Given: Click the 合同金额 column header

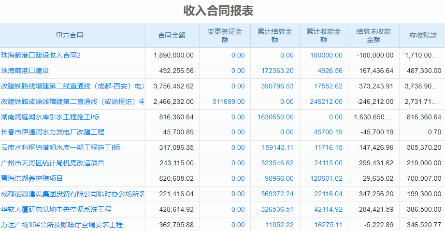Looking at the screenshot, I should pos(172,36).
